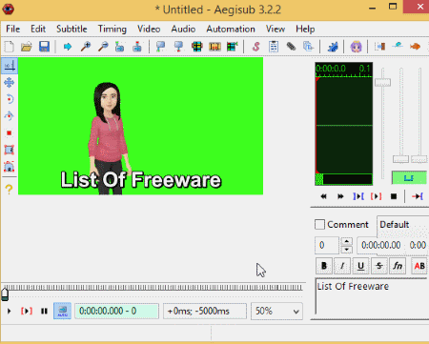Open Attachments paperclip icon

pos(291,47)
